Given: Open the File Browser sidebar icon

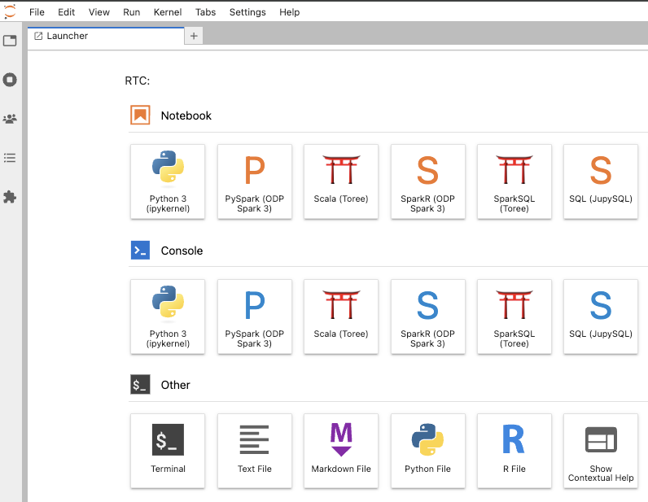Looking at the screenshot, I should coord(10,41).
